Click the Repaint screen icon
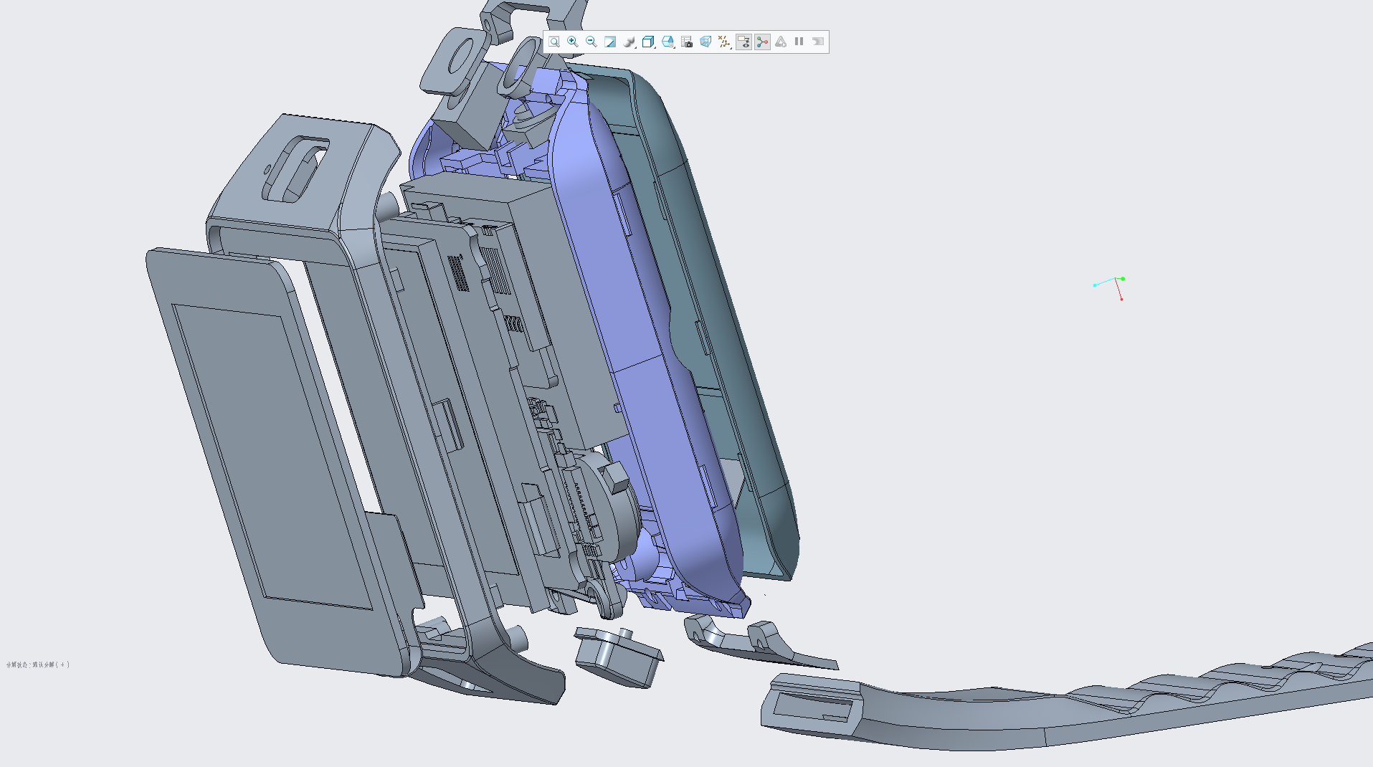This screenshot has height=767, width=1373. (610, 42)
